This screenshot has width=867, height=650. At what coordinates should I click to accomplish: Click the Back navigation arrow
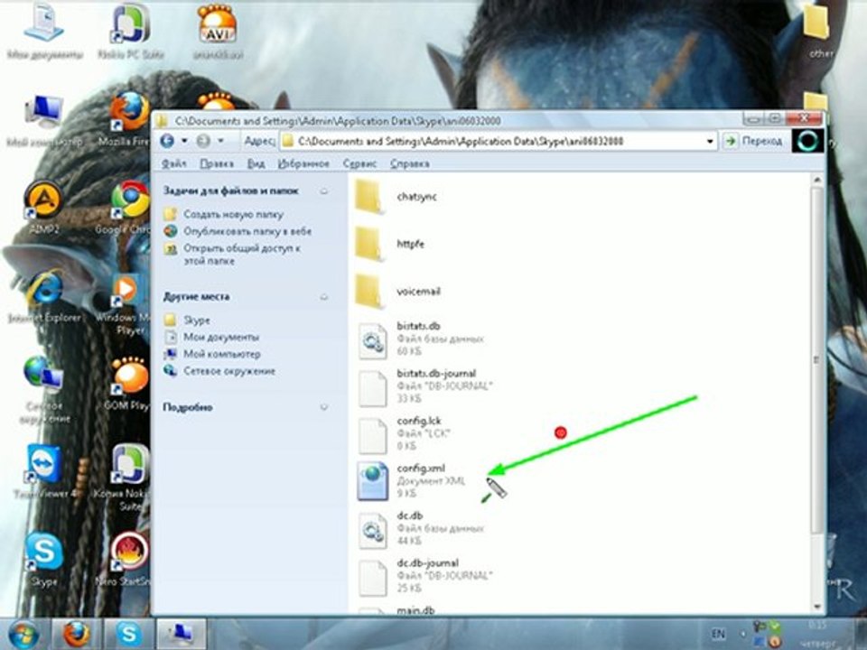pyautogui.click(x=167, y=141)
